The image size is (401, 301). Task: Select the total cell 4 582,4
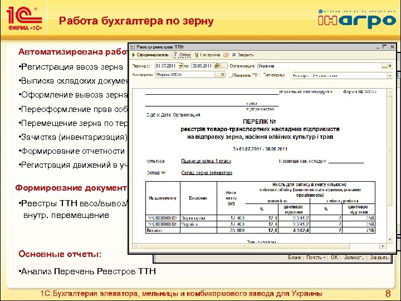click(294, 230)
